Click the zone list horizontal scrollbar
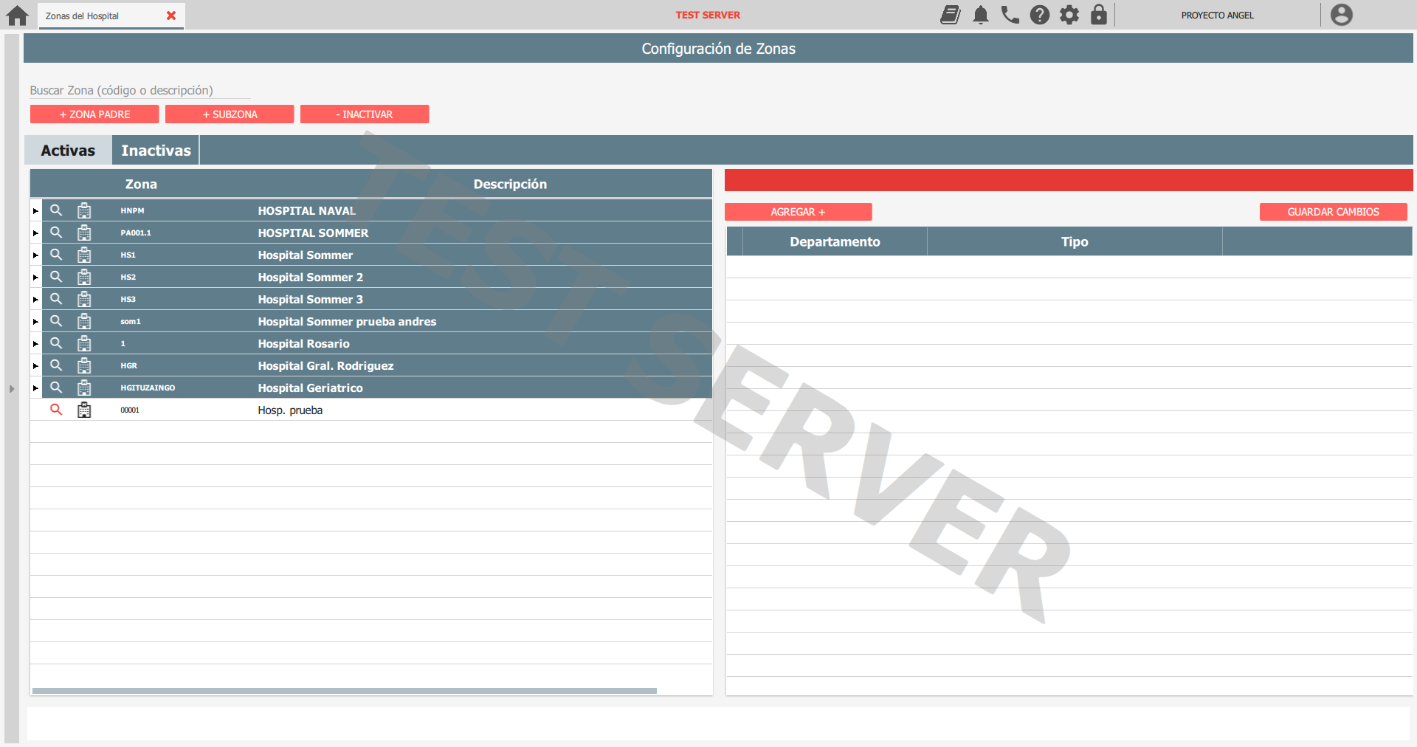 click(344, 691)
